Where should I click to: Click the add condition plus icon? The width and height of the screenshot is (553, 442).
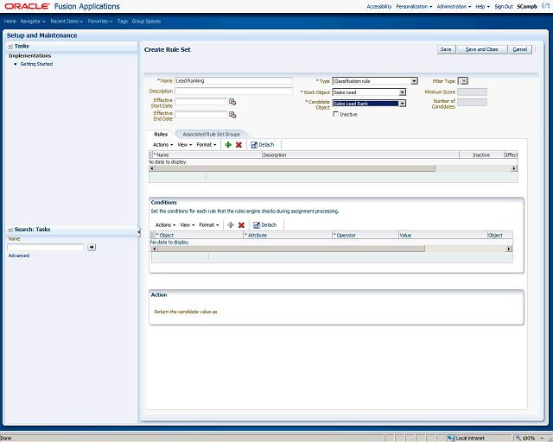231,225
